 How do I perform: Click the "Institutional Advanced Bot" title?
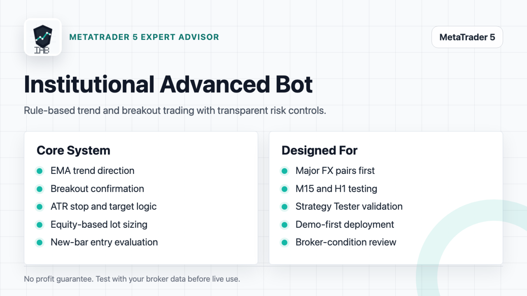tap(168, 84)
